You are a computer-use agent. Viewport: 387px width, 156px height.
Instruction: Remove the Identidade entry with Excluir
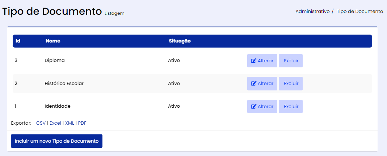291,107
